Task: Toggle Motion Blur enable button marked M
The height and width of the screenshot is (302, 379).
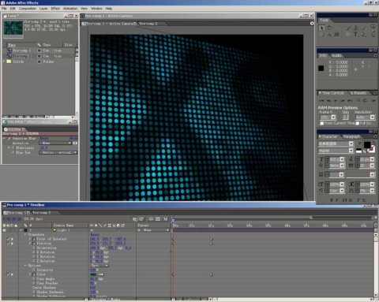Action: coord(165,218)
